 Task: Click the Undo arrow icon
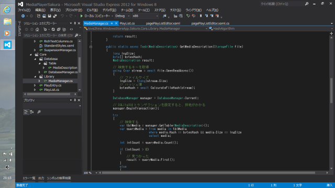(62, 16)
